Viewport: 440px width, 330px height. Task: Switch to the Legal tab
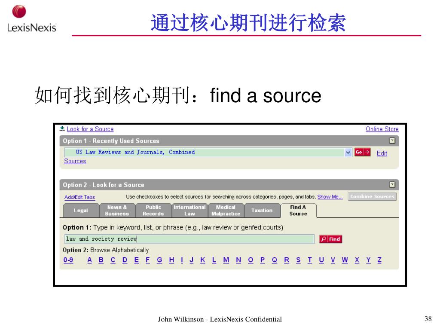pos(81,211)
